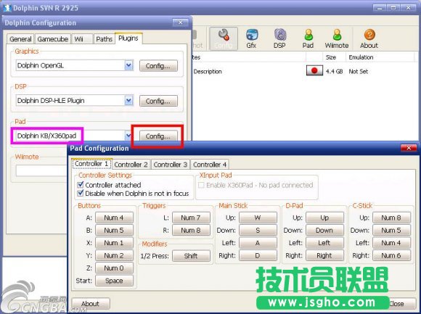Switch to the Controller 4 tab
The width and height of the screenshot is (421, 314).
(210, 165)
